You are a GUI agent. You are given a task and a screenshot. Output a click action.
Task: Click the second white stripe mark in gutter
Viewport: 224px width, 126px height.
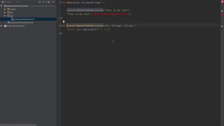tap(222, 26)
